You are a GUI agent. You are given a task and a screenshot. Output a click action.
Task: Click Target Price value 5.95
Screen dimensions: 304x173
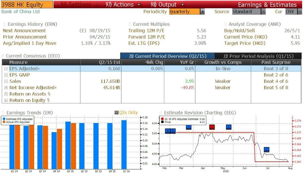[295, 43]
